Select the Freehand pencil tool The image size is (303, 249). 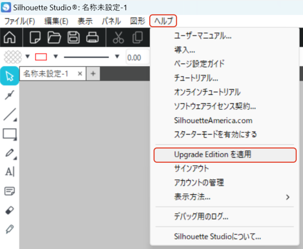[11, 154]
